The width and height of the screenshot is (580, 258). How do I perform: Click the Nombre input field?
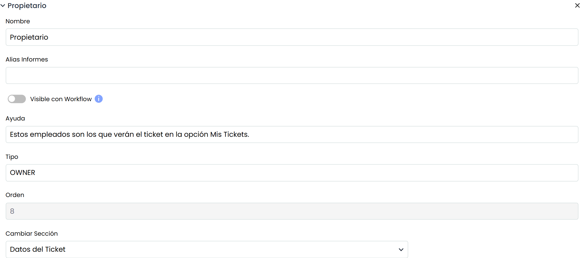click(x=292, y=37)
